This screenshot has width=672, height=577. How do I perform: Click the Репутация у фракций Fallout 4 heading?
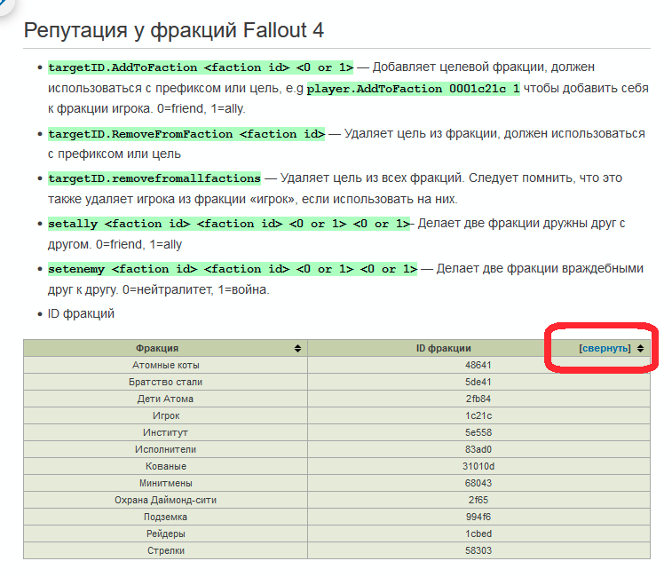tap(174, 31)
